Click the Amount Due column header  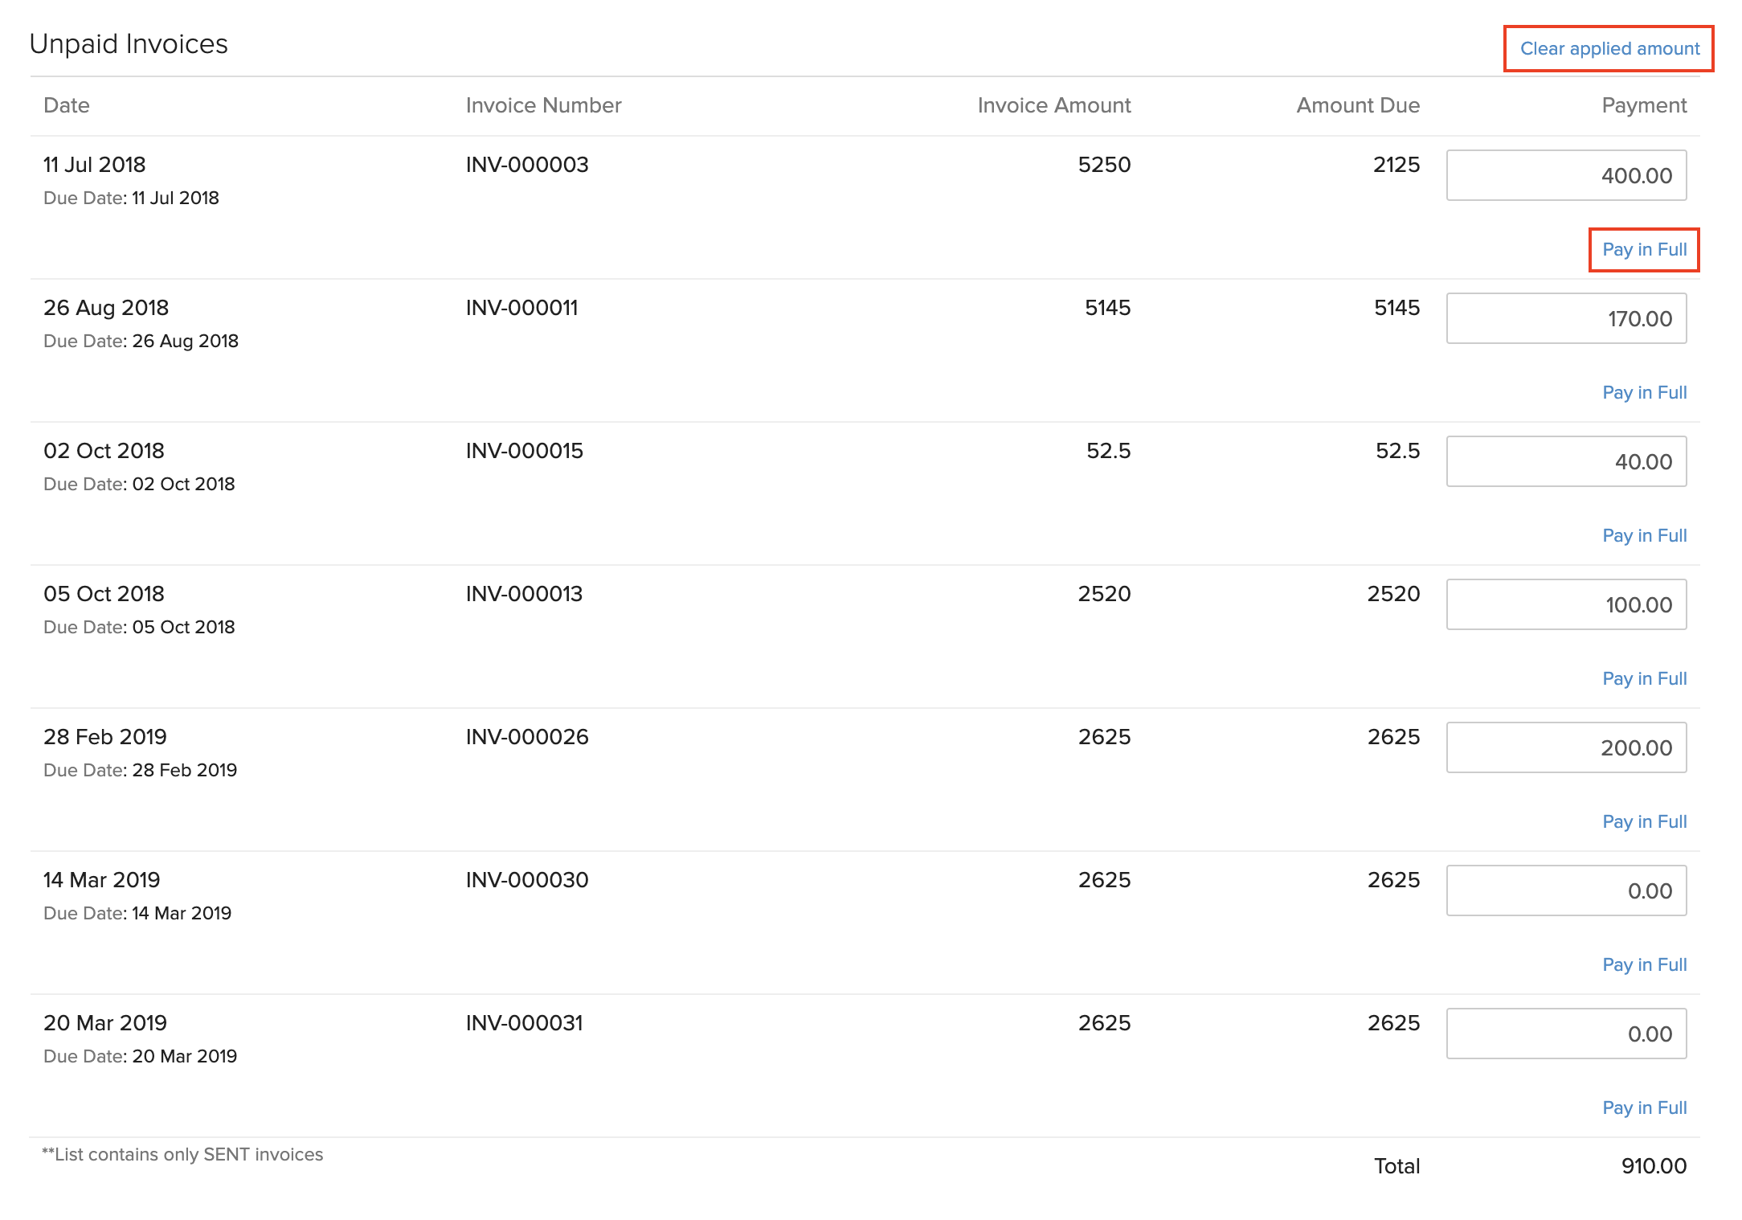click(1357, 105)
